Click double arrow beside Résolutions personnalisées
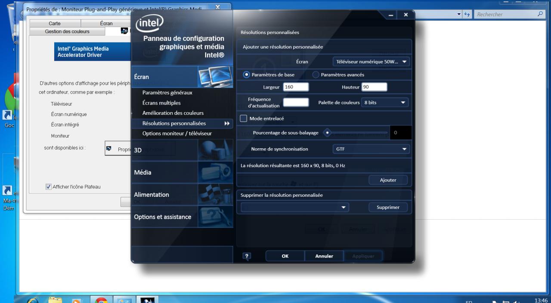This screenshot has width=551, height=303. click(x=227, y=123)
